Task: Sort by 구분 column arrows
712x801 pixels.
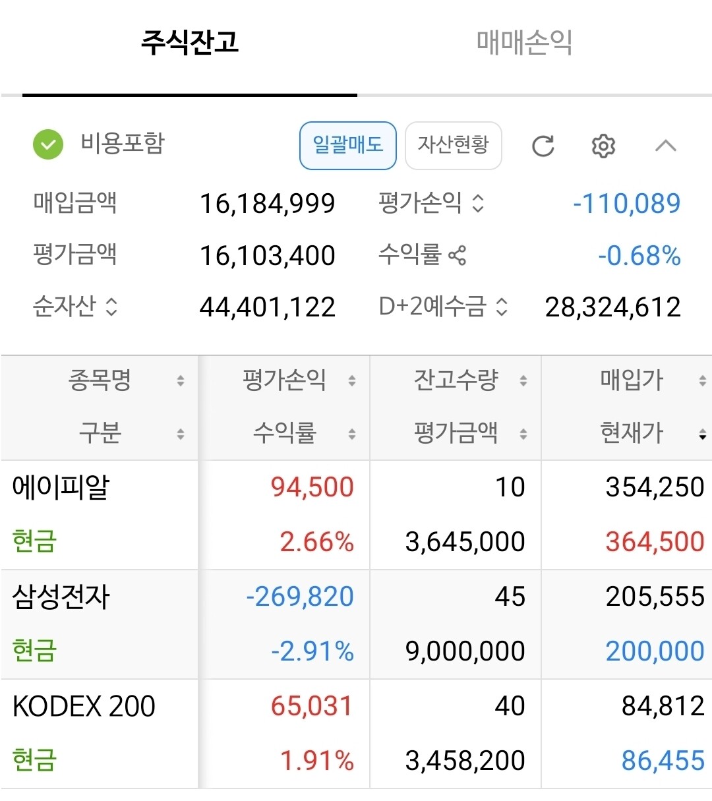Action: [x=181, y=434]
